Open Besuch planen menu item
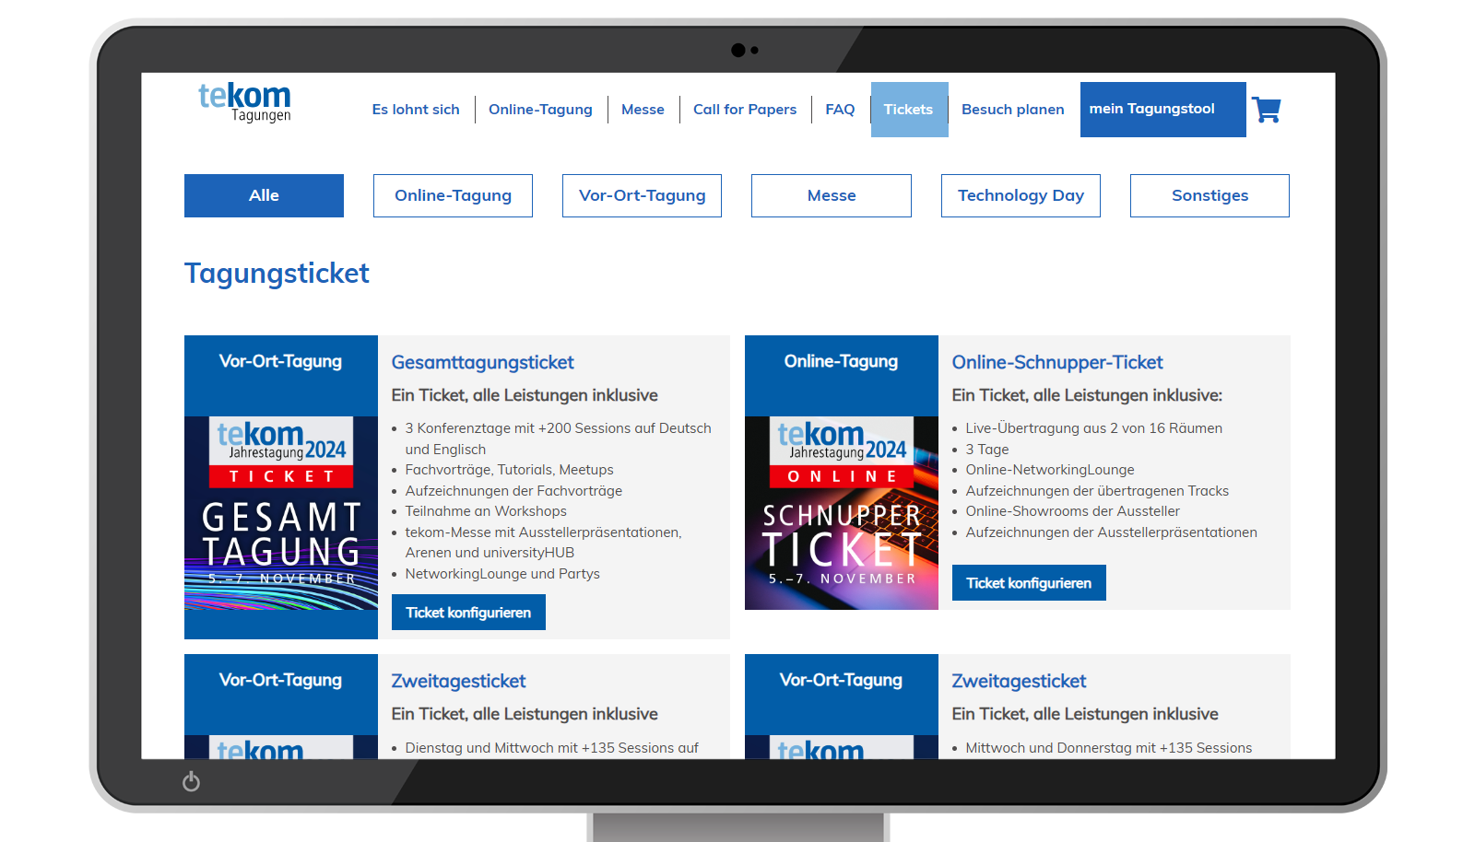This screenshot has height=842, width=1475. [1012, 109]
